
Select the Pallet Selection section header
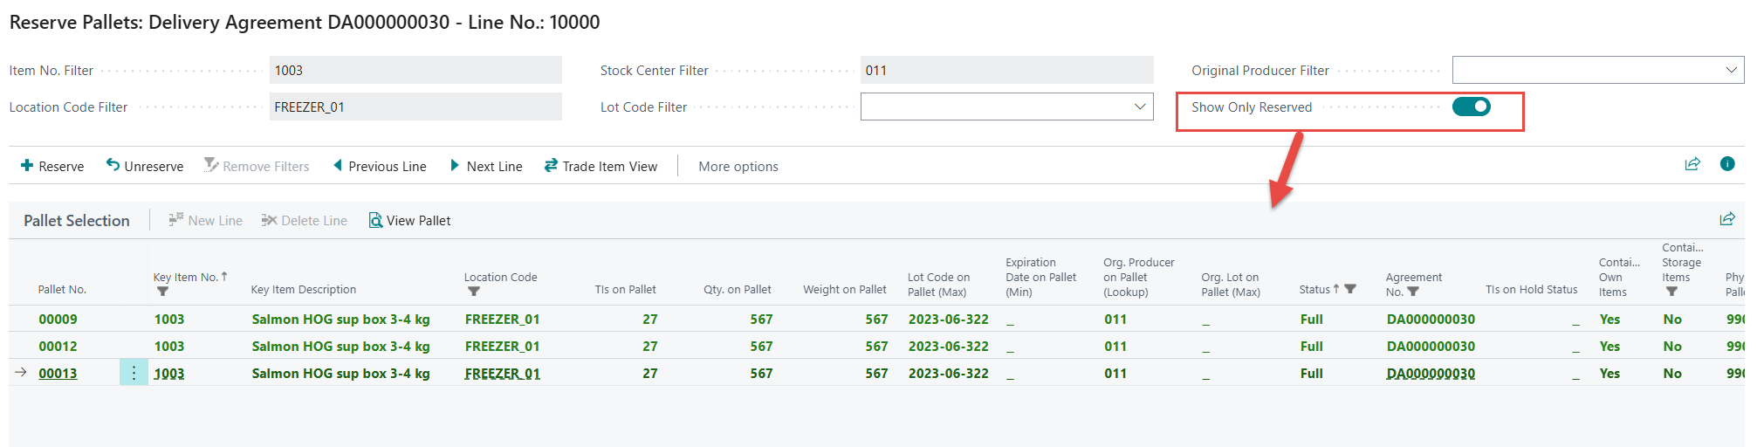click(x=77, y=221)
